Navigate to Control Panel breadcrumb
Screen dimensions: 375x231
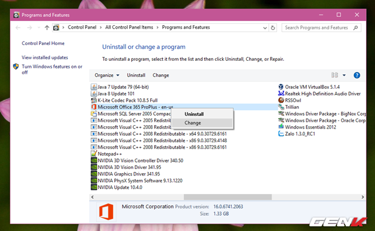tap(82, 27)
